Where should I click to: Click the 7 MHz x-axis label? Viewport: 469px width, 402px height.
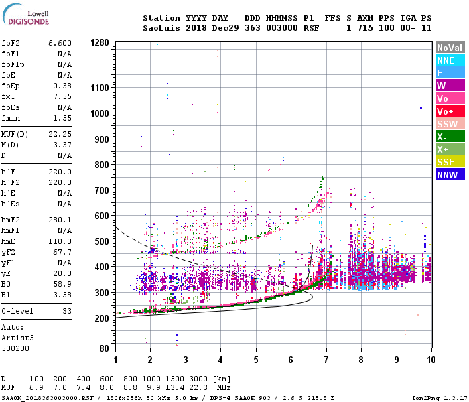tap(326, 360)
